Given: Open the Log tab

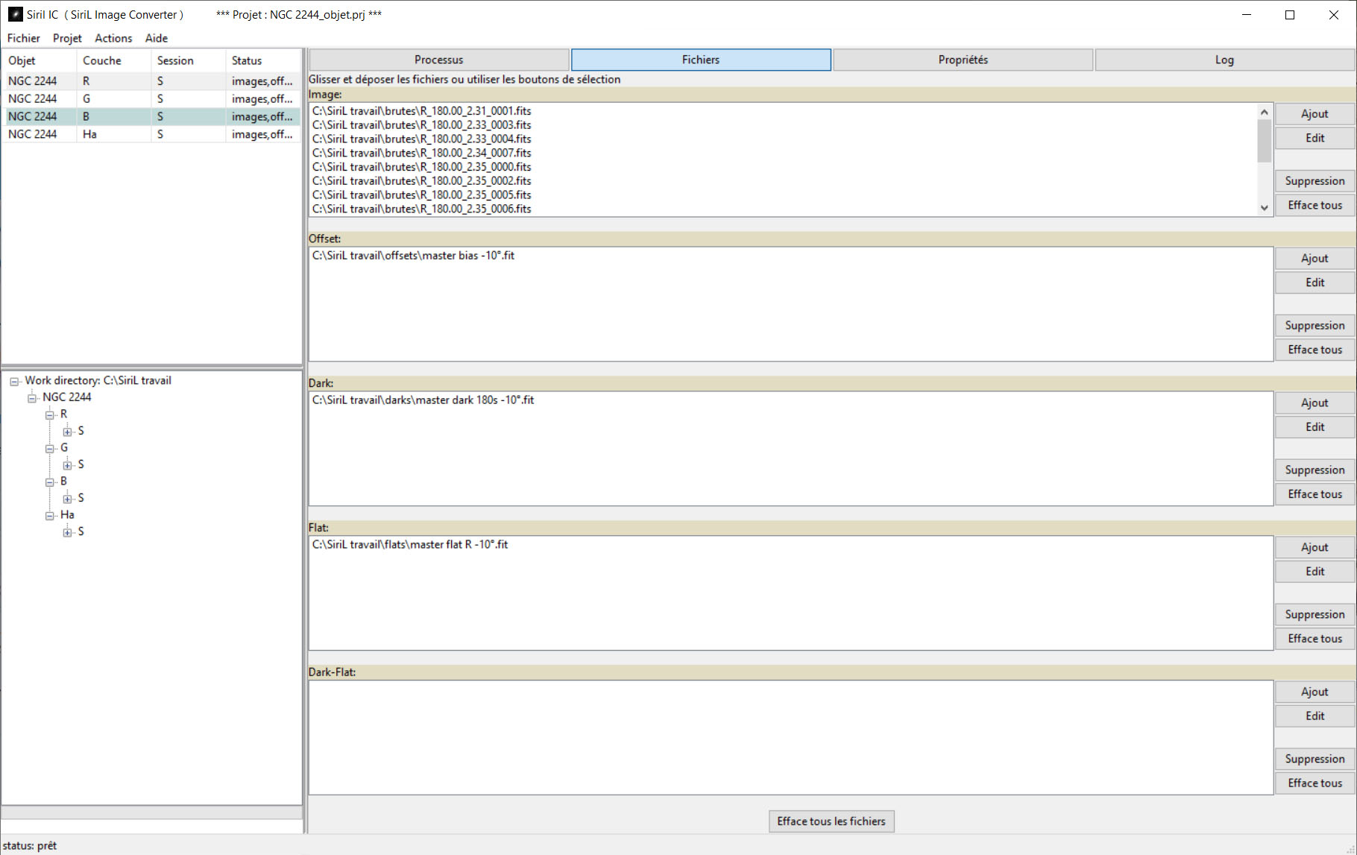Looking at the screenshot, I should point(1225,60).
